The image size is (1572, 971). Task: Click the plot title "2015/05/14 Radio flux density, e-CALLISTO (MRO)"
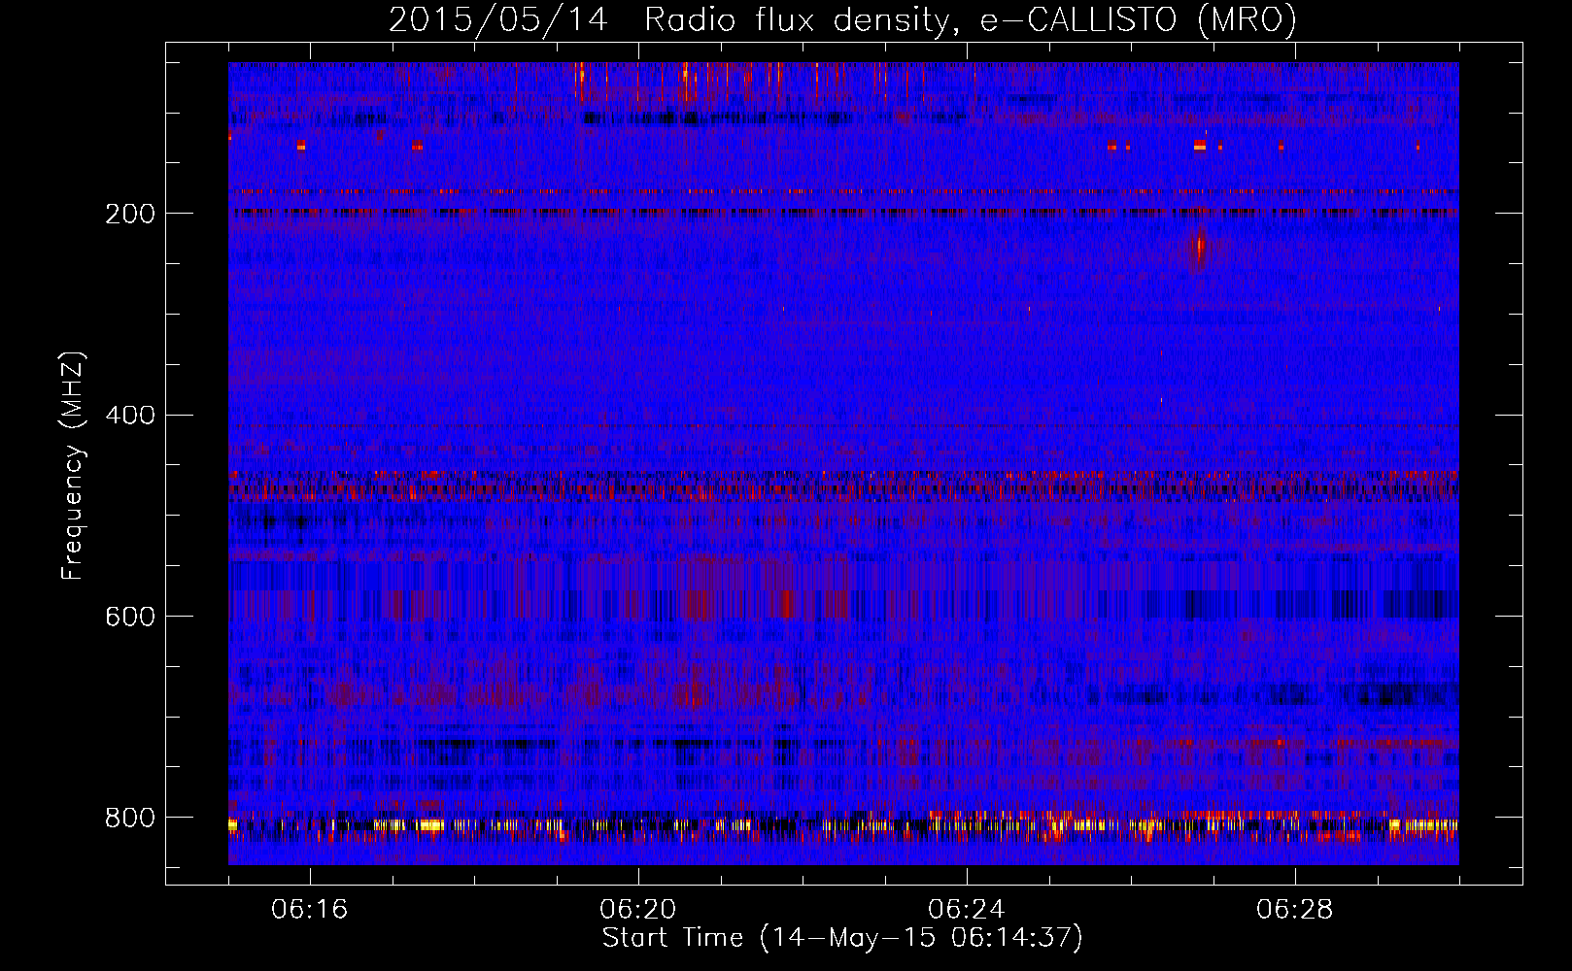tap(842, 19)
